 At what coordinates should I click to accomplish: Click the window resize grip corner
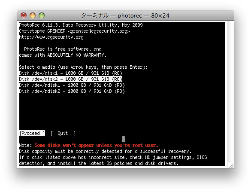[231, 165]
